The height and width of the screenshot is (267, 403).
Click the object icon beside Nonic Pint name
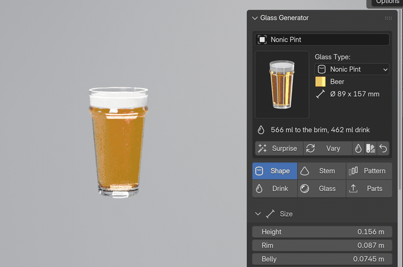click(x=262, y=40)
